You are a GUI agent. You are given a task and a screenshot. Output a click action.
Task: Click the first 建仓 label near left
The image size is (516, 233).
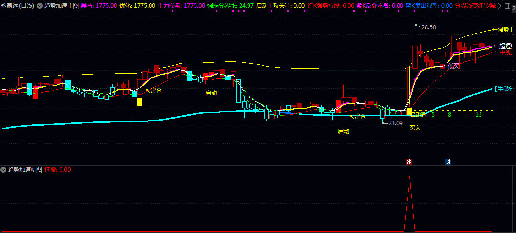[x=156, y=90]
